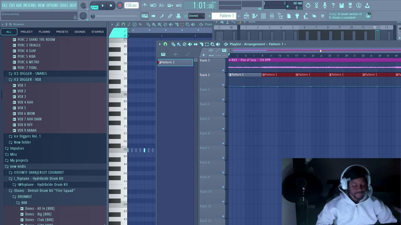The width and height of the screenshot is (401, 225).
Task: Switch to the SOUNDS browser tab
Action: 80,32
